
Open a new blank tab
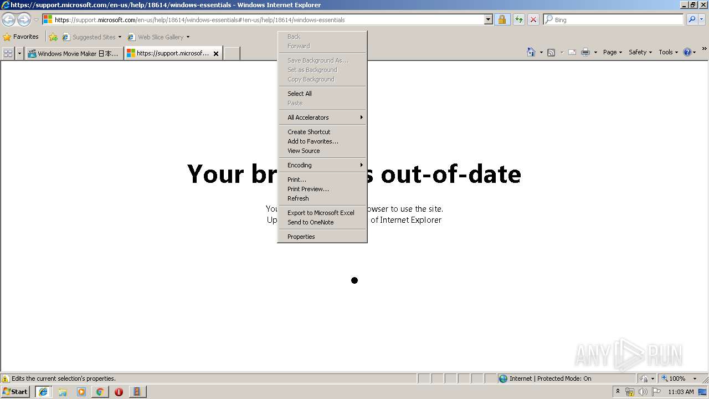(x=232, y=54)
